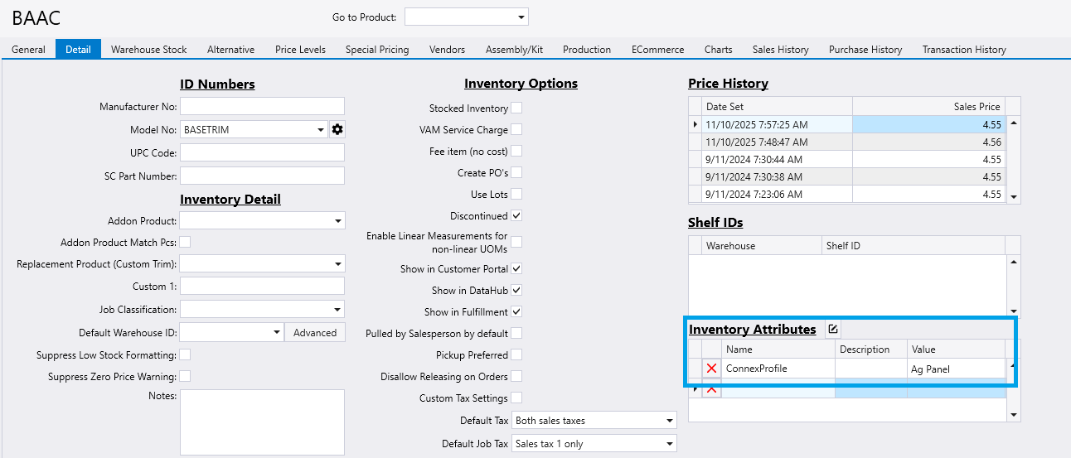Click Inventory Attributes scroll down arrow
The height and width of the screenshot is (458, 1071).
tap(1013, 414)
